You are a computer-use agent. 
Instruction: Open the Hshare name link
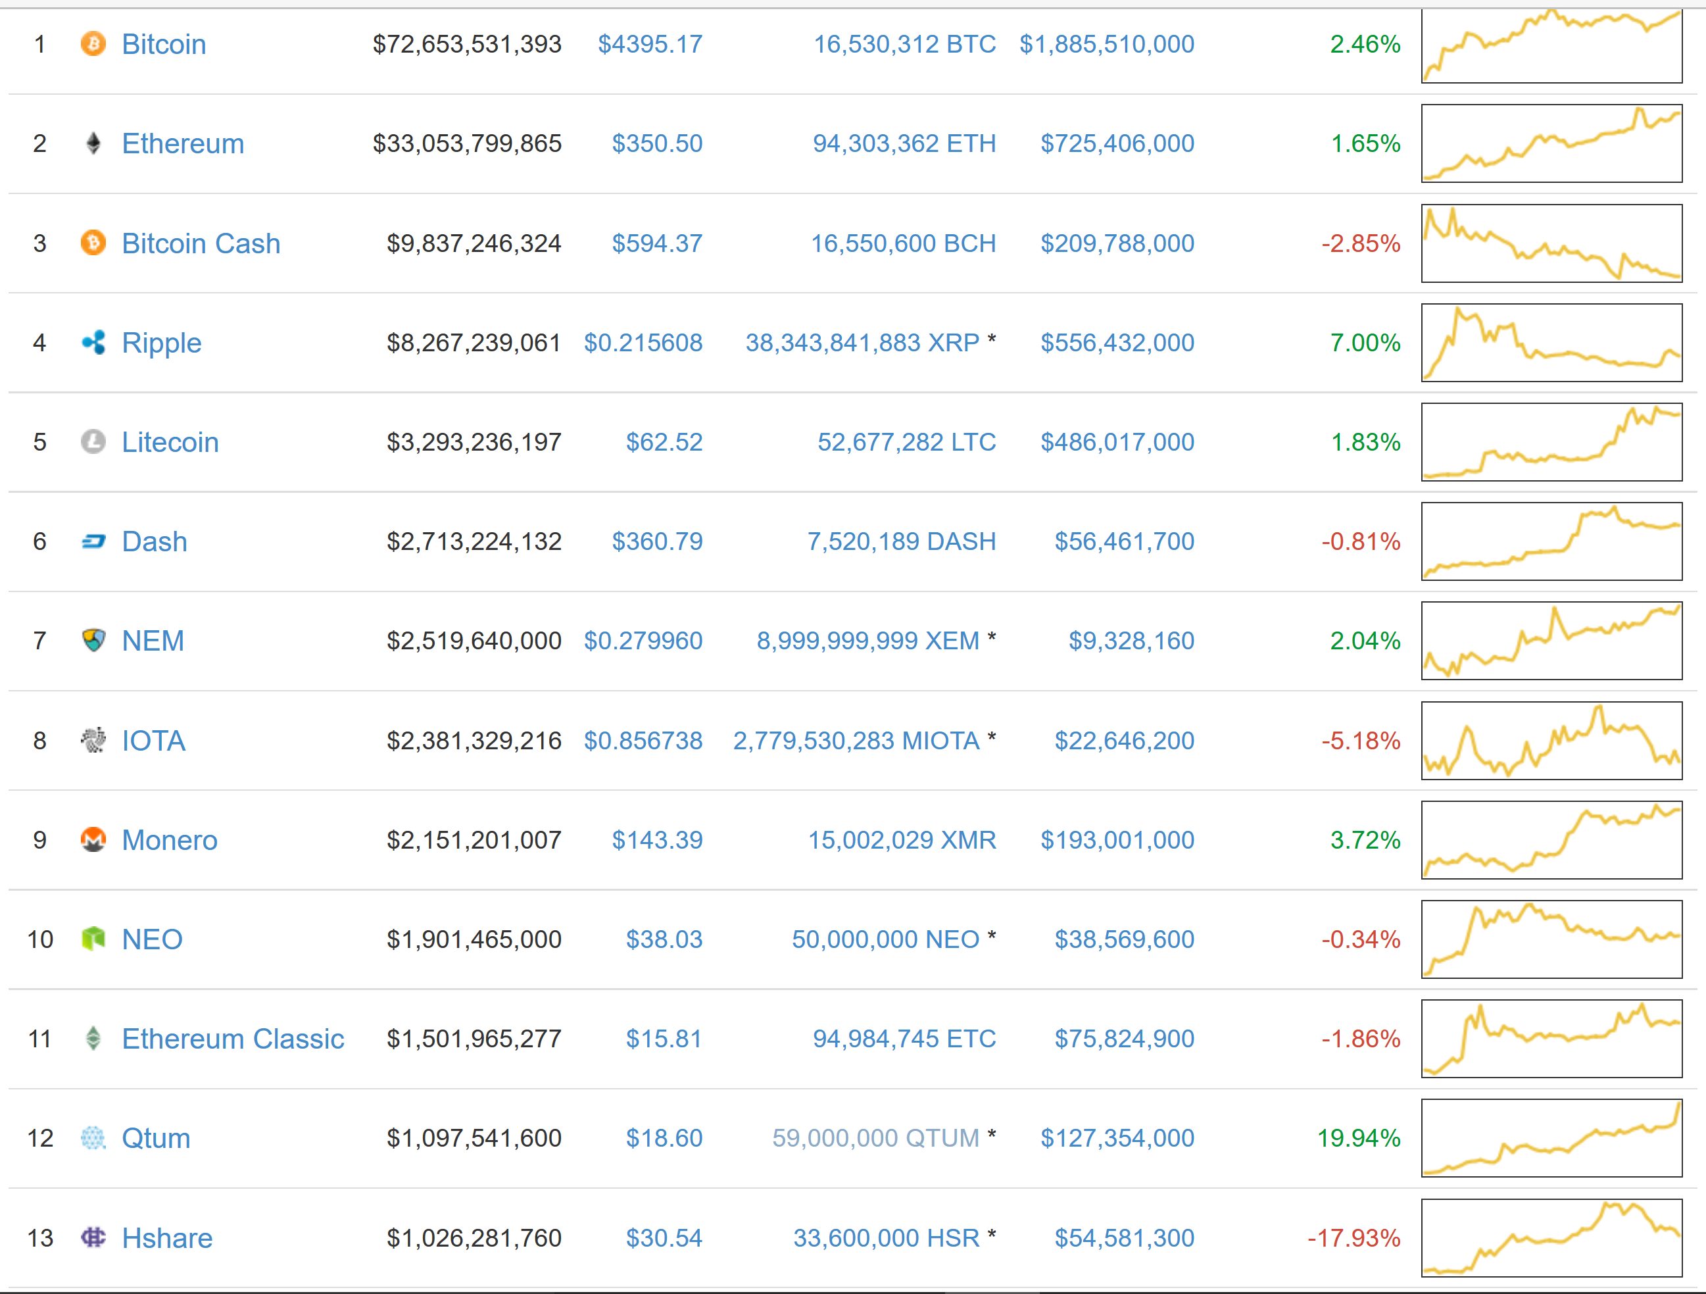click(x=167, y=1237)
